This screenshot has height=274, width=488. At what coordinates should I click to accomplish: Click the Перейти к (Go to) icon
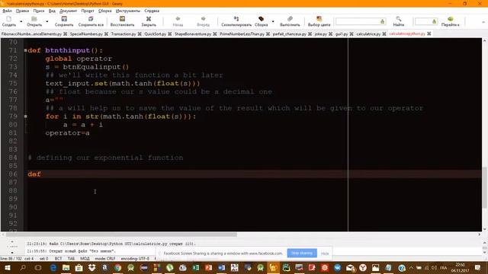[450, 21]
